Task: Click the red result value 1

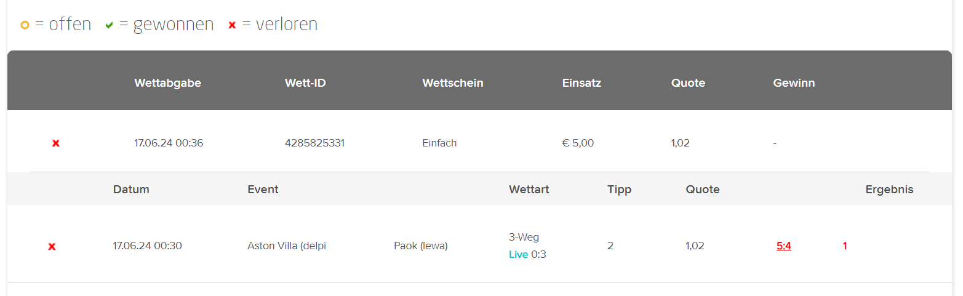Action: coord(845,246)
